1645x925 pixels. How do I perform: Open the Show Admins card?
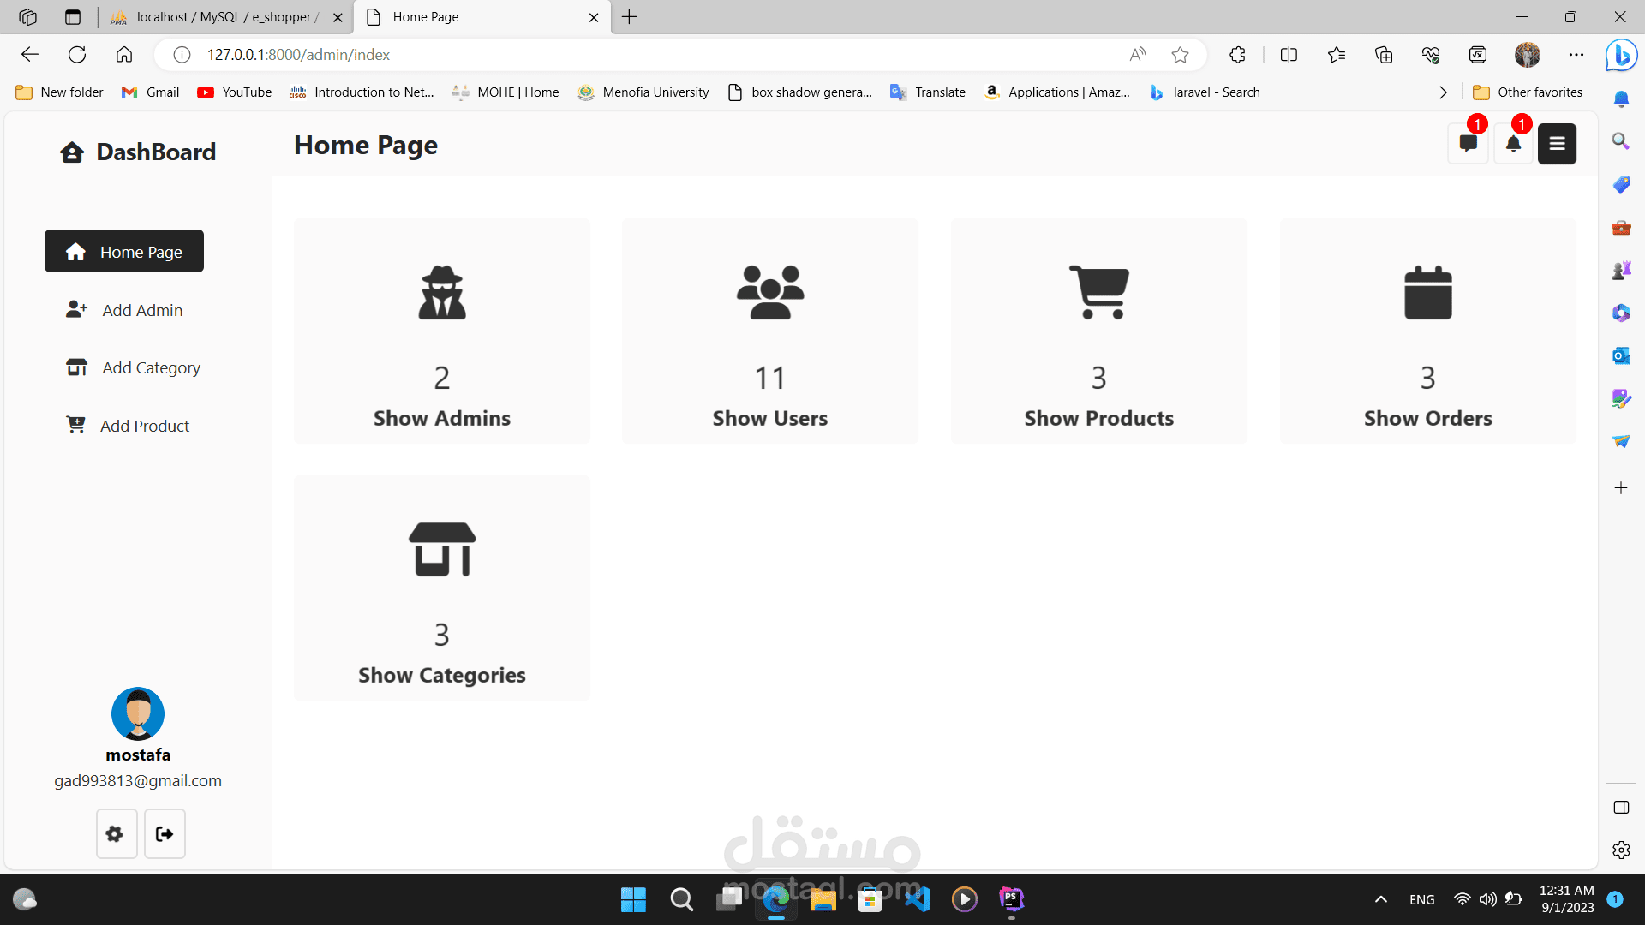pyautogui.click(x=441, y=331)
